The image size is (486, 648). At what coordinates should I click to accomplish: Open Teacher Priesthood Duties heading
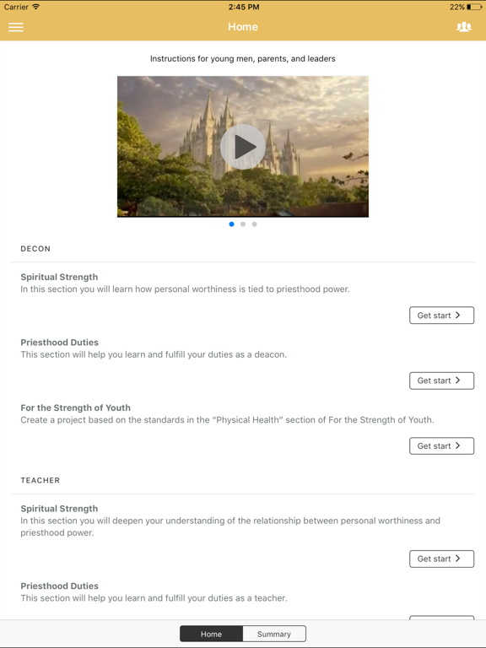click(x=60, y=586)
